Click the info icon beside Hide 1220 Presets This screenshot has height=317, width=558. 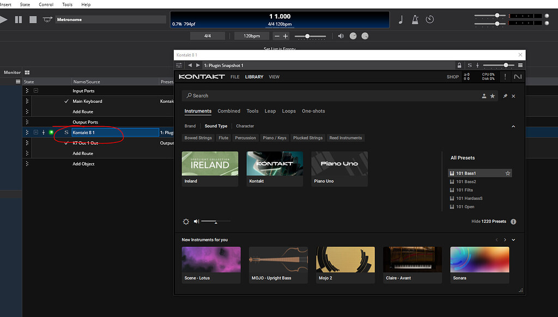pos(513,221)
